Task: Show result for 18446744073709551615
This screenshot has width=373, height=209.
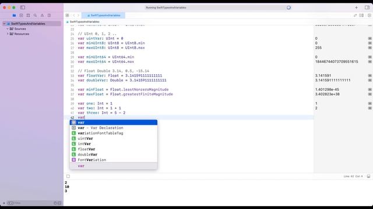Action: [x=370, y=62]
